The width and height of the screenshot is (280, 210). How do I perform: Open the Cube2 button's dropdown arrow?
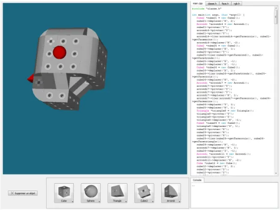tap(153, 202)
